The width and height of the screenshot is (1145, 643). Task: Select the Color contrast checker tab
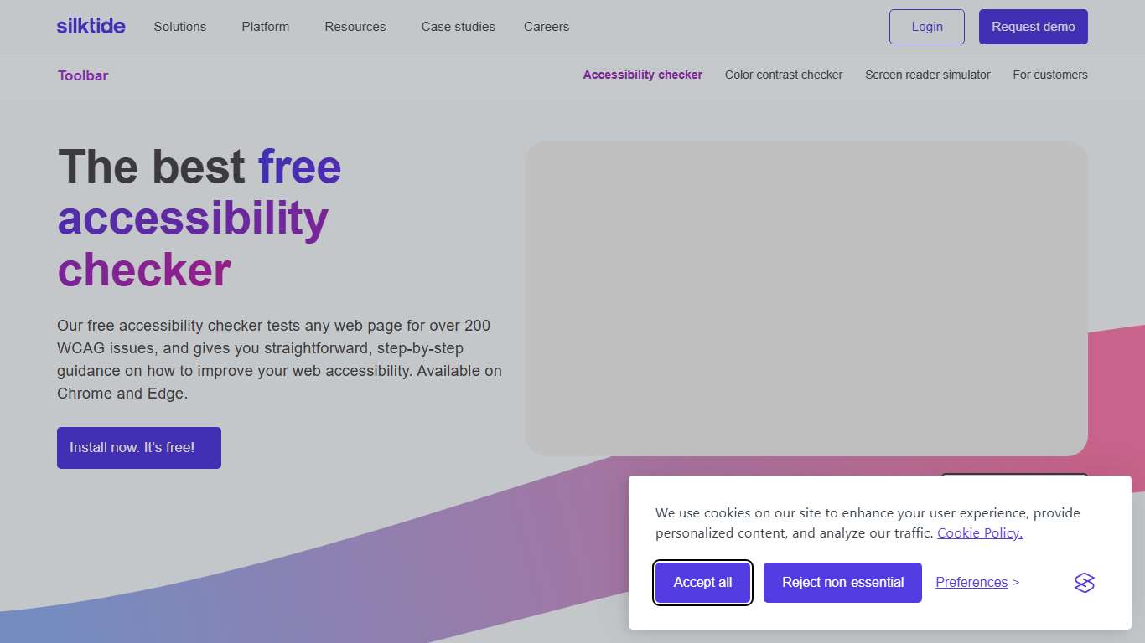(x=783, y=75)
